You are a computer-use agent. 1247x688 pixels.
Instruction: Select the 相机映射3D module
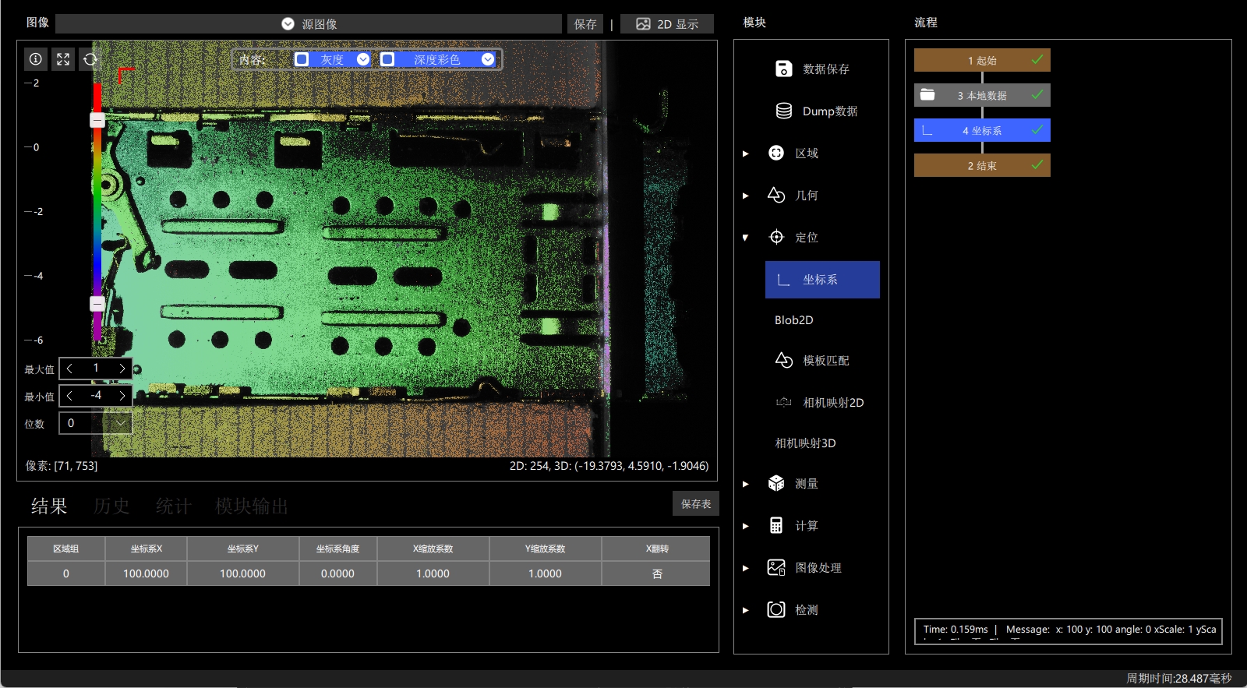(x=805, y=443)
